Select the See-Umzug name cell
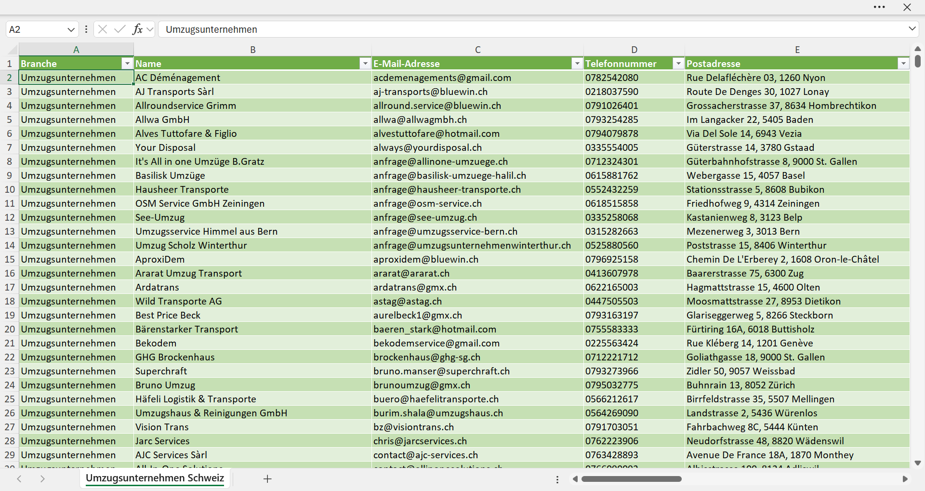This screenshot has height=491, width=925. pyautogui.click(x=252, y=217)
